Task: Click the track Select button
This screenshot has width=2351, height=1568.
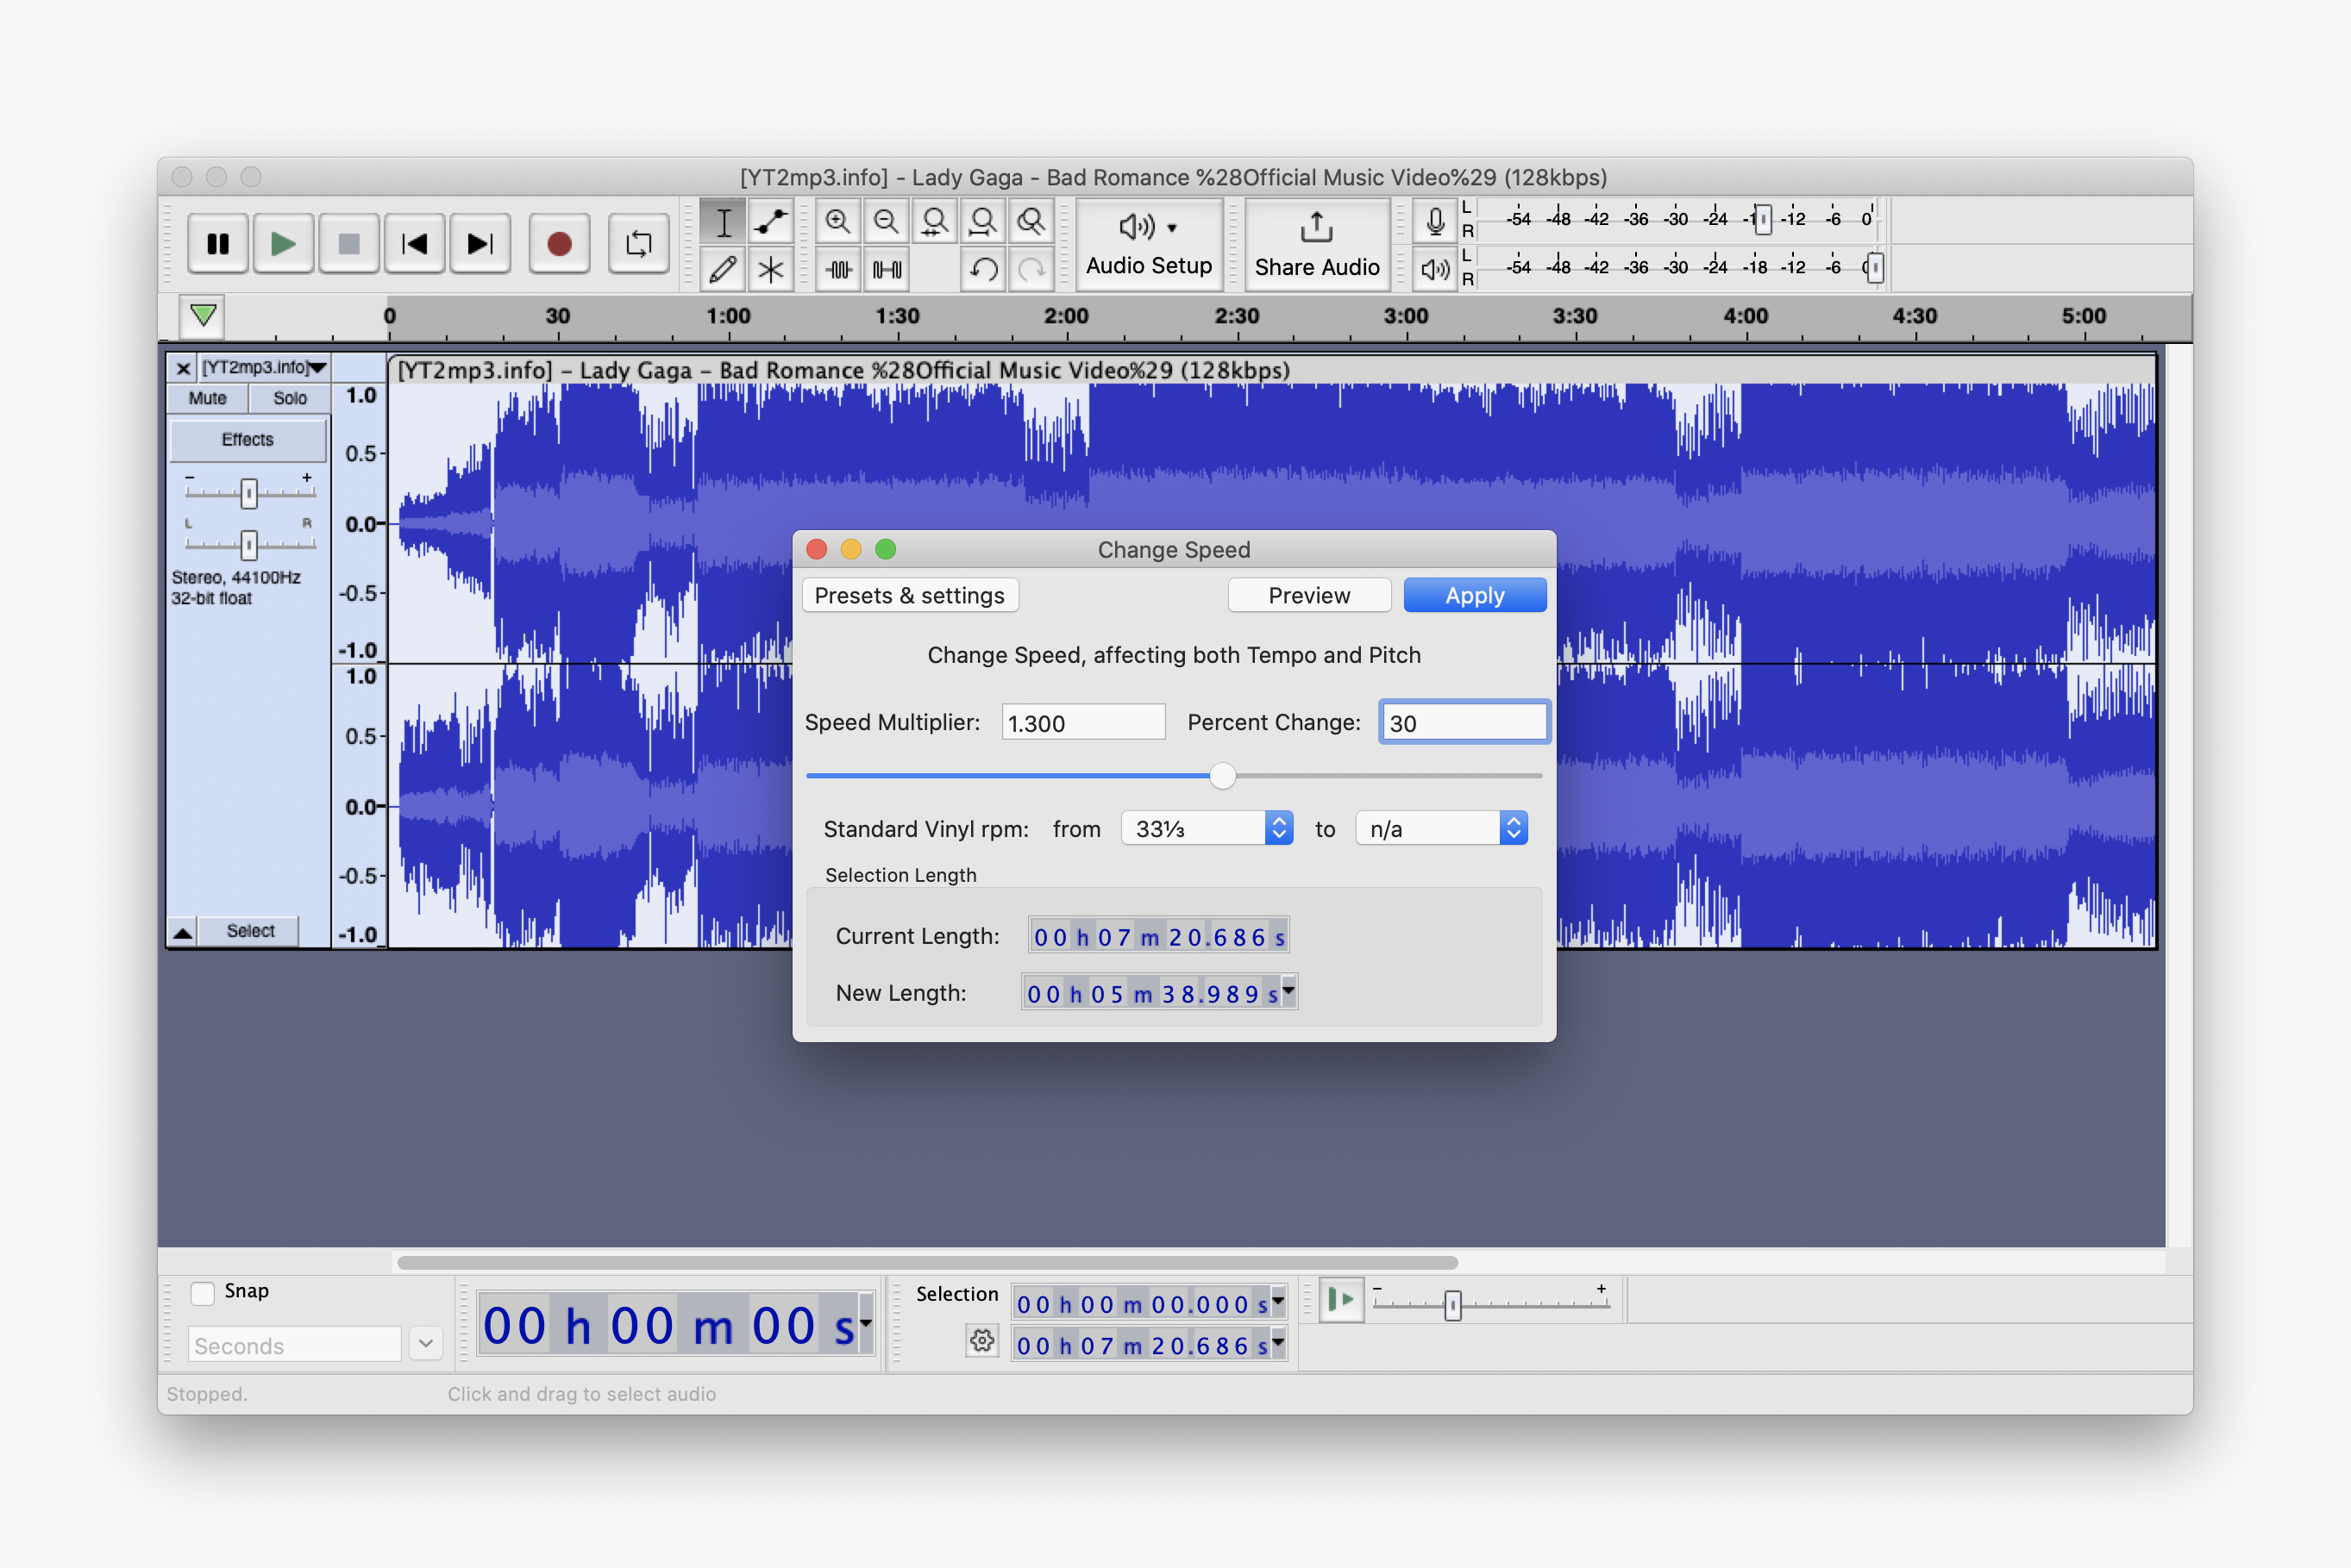Action: pos(250,932)
